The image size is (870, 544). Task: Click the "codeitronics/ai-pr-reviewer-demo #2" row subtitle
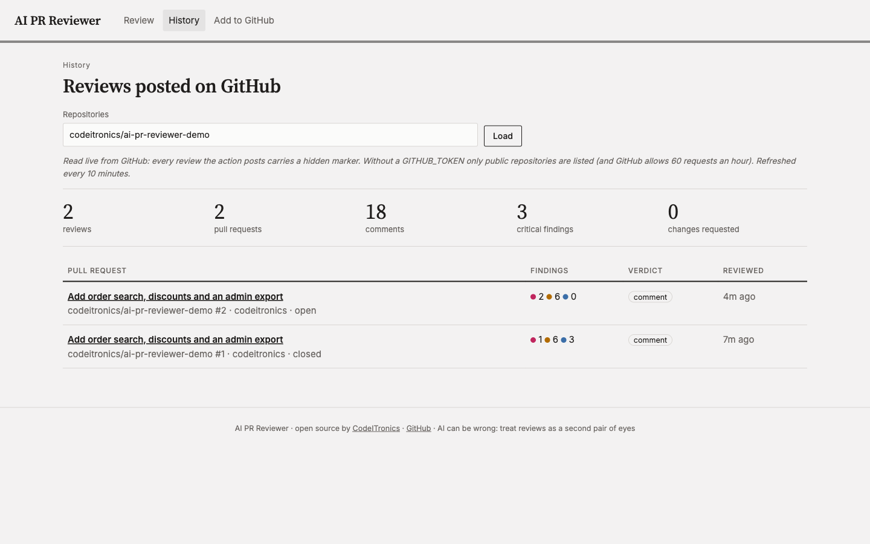147,311
